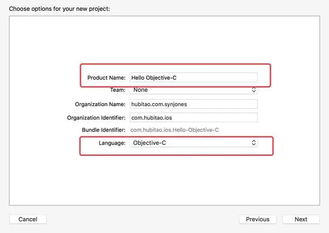Click the "Language:" label
This screenshot has height=233, width=329.
click(112, 143)
